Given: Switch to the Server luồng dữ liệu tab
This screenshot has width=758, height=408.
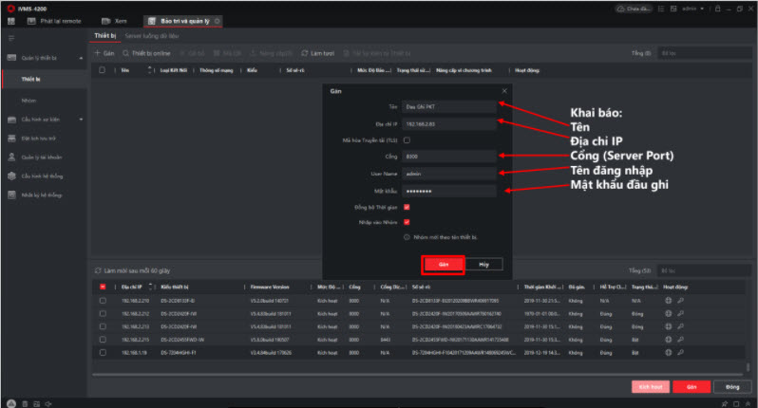Looking at the screenshot, I should click(x=151, y=36).
